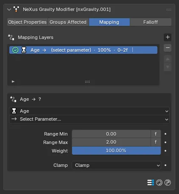Grab the list resize handle dots
Image resolution: width=179 pixels, height=194 pixels.
[87, 82]
